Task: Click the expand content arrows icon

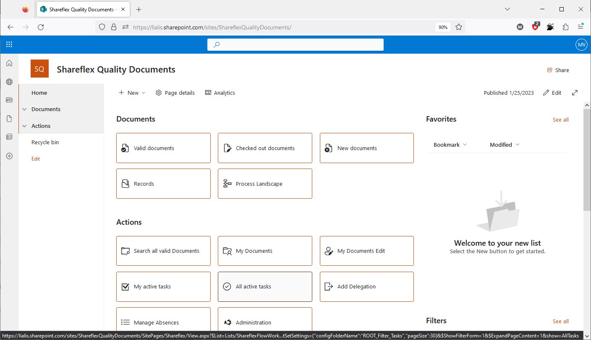Action: point(575,93)
